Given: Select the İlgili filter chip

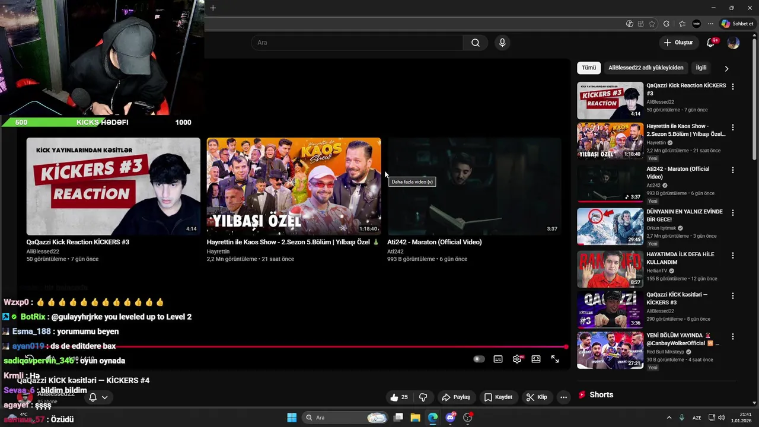Looking at the screenshot, I should pos(701,68).
